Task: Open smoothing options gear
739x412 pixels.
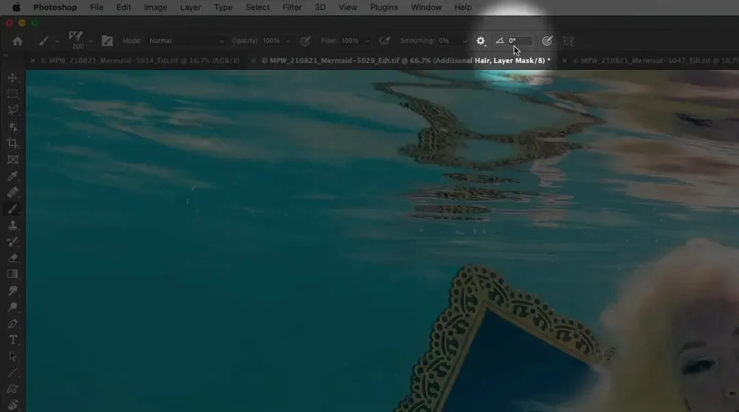Action: click(481, 41)
